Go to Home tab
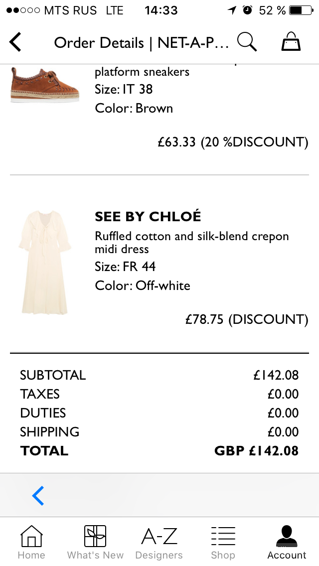 pyautogui.click(x=31, y=542)
